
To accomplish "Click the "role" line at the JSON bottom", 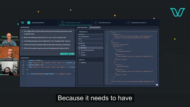I will tap(133, 81).
